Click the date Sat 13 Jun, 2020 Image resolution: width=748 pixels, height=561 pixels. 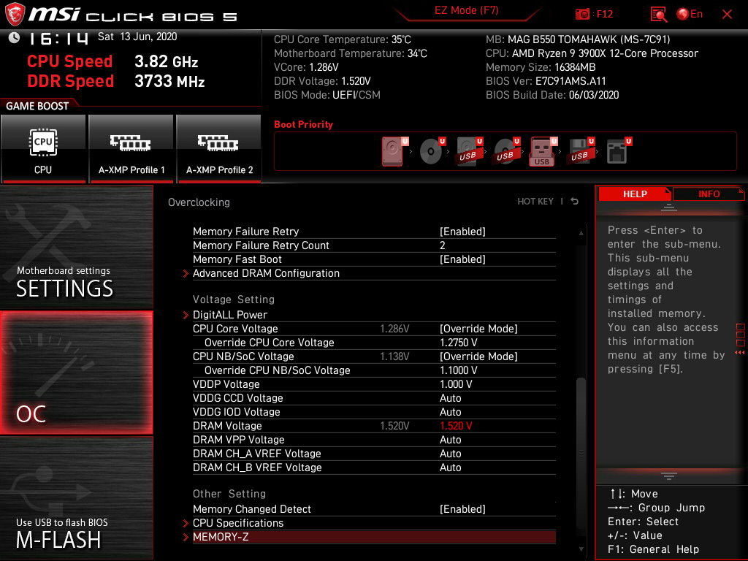(137, 37)
